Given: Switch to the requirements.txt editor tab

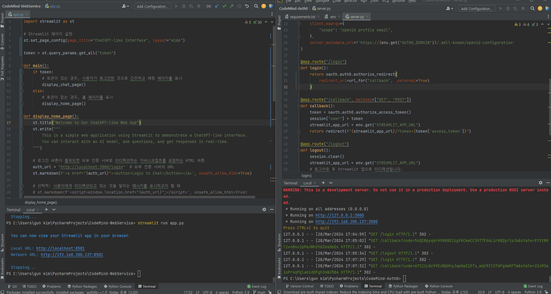Looking at the screenshot, I should pos(302,17).
